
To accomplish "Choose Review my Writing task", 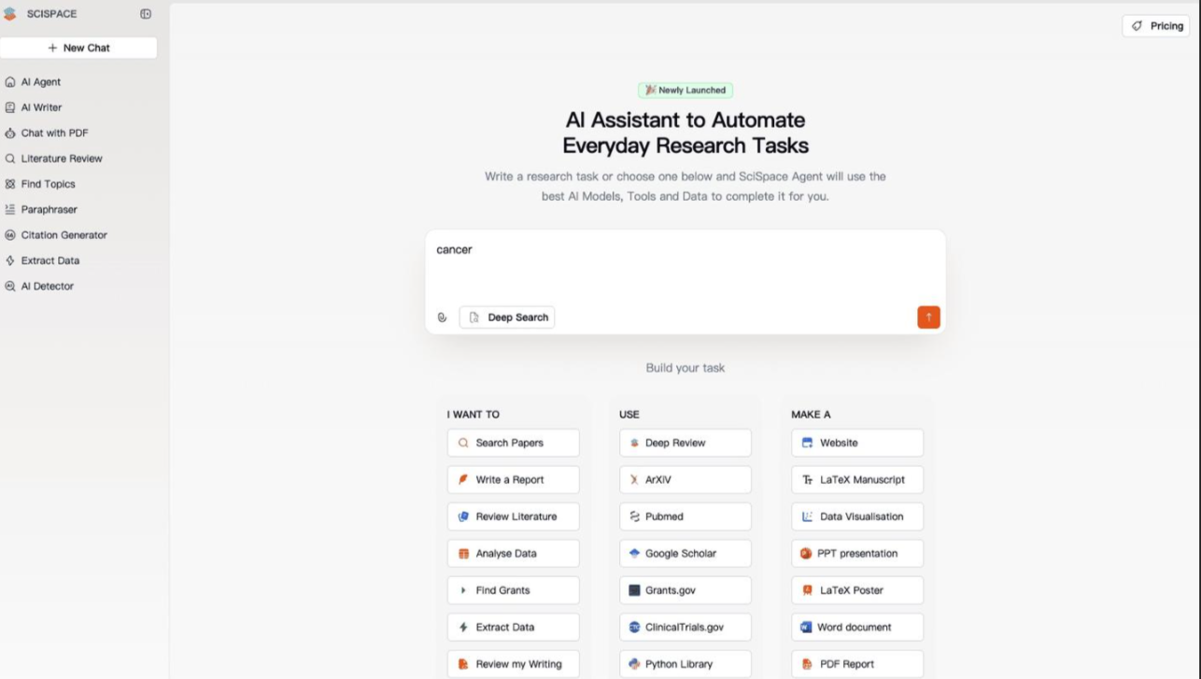I will point(513,664).
